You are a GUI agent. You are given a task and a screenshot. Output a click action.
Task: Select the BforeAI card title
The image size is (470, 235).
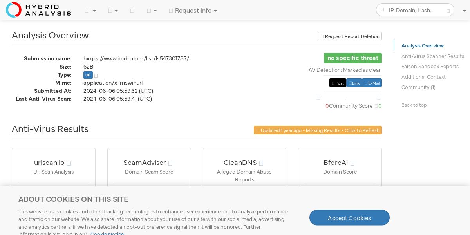coord(336,163)
